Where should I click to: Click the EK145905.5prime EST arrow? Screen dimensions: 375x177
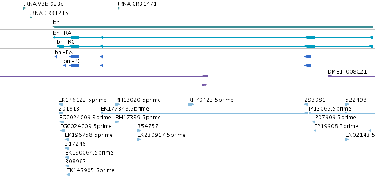tap(68, 175)
